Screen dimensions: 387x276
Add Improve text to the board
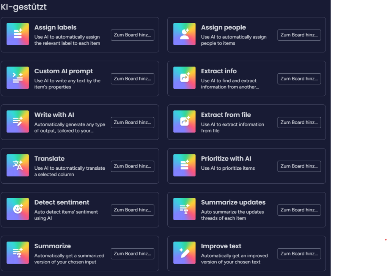299,254
